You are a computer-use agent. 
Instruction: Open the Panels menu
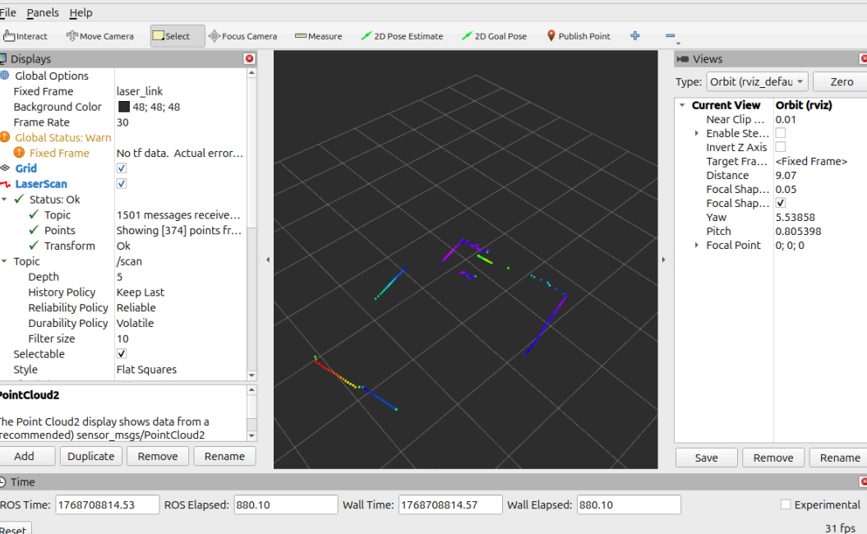point(43,12)
